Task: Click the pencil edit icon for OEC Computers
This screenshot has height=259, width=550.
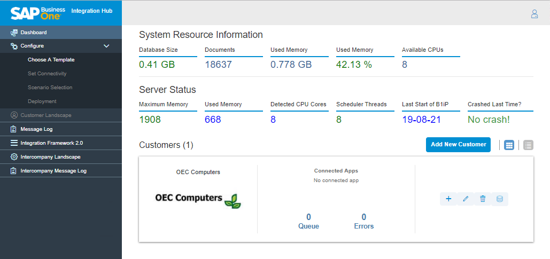Action: click(x=466, y=199)
